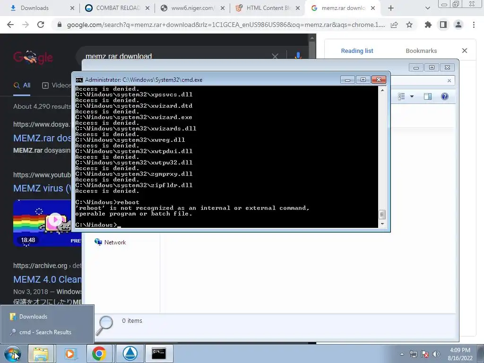This screenshot has width=484, height=363.
Task: Toggle the Explorer preview pane
Action: (x=427, y=96)
